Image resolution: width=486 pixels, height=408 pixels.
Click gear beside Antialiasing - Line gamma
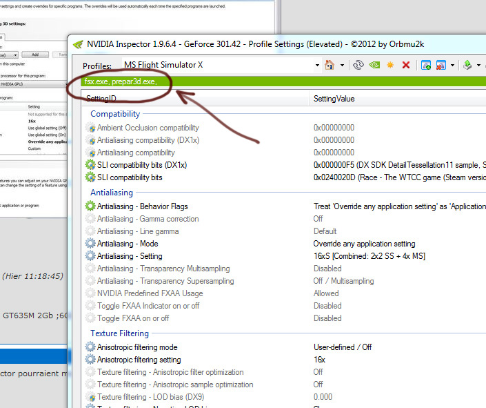90,231
